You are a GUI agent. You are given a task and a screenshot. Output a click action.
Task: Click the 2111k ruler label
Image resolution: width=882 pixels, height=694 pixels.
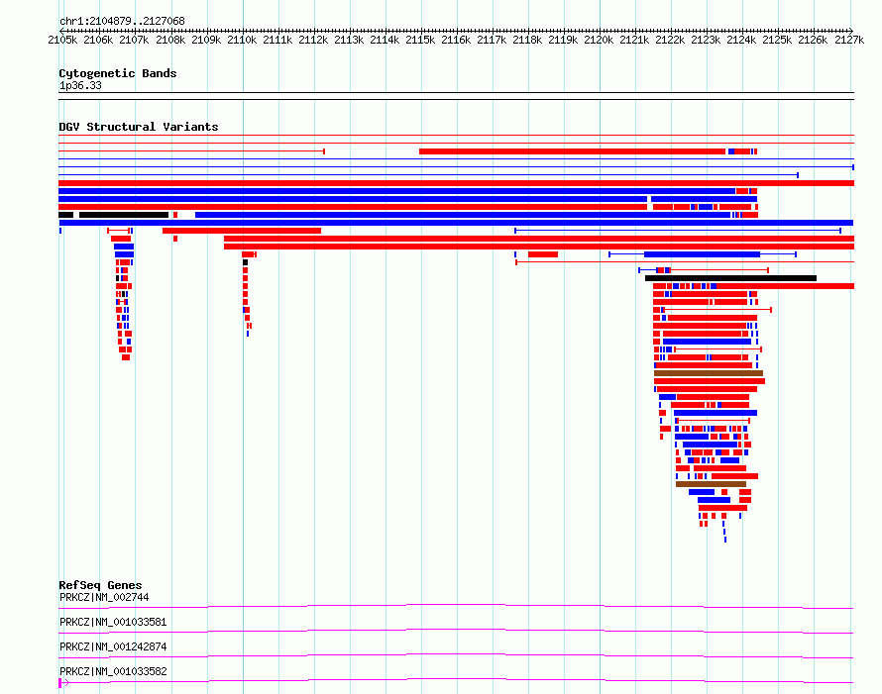(x=277, y=40)
